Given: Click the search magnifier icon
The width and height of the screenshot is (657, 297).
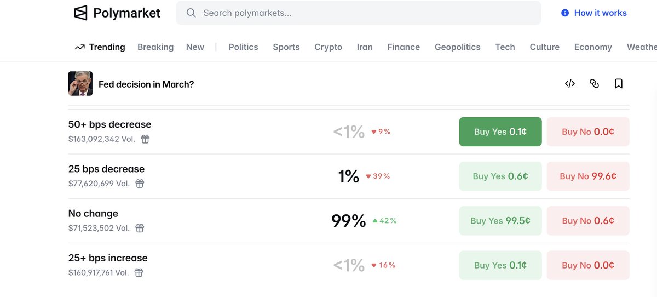Looking at the screenshot, I should click(x=191, y=13).
